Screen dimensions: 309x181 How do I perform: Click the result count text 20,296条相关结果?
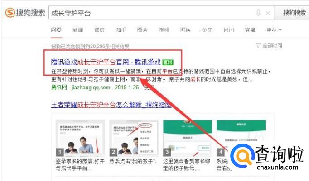click(110, 46)
